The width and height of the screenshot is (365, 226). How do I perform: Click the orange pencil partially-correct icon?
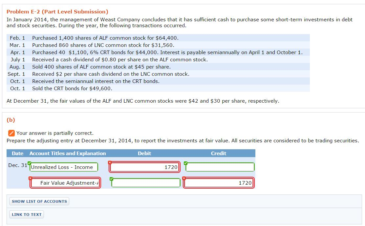pyautogui.click(x=11, y=133)
